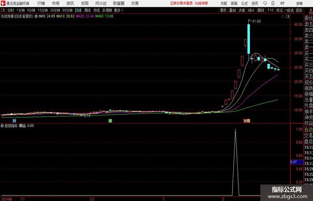Open the 交易 menu

135,3
